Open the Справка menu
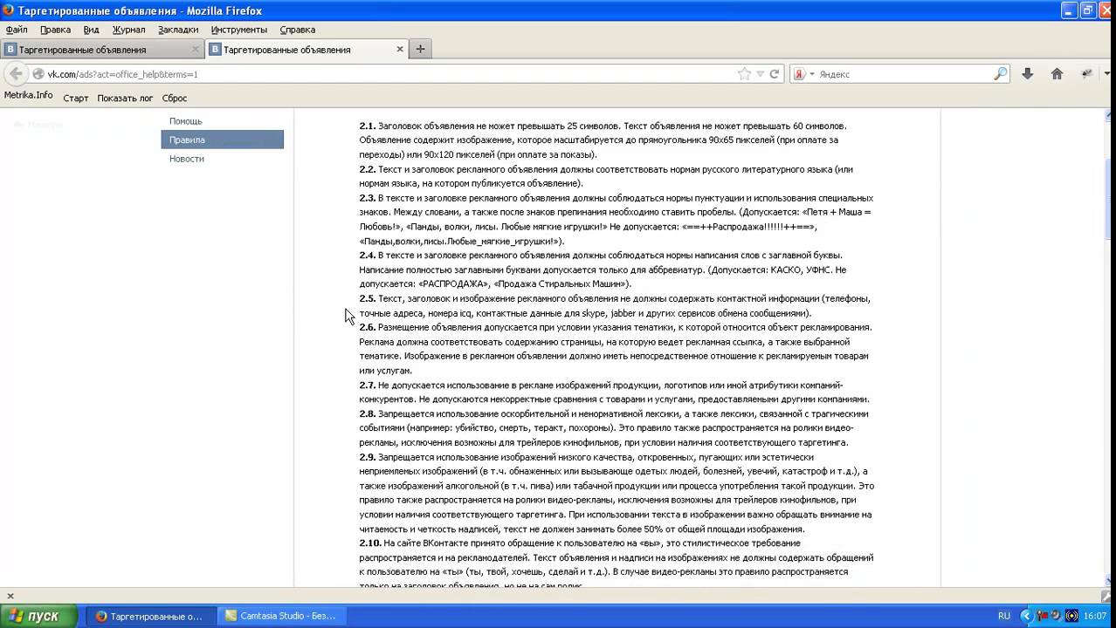This screenshot has height=628, width=1116. click(x=298, y=30)
